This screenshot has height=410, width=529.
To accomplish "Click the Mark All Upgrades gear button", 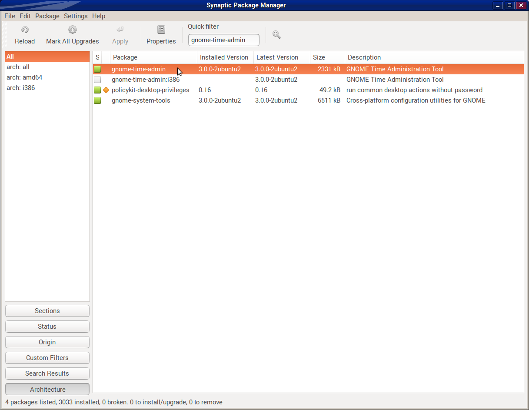I will 73,35.
